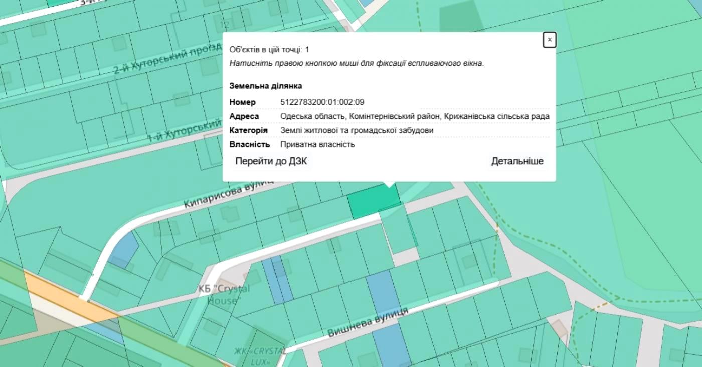Select blue parcel right of Crystal House label
This screenshot has height=367, width=702.
pyautogui.click(x=277, y=279)
